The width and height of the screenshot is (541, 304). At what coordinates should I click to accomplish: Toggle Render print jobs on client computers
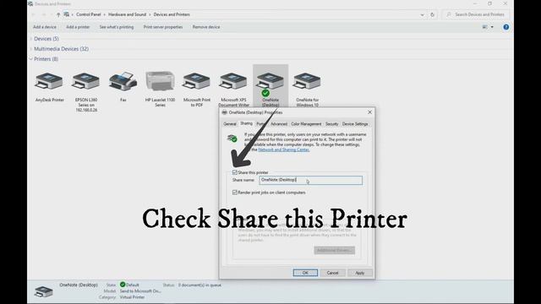tap(235, 193)
